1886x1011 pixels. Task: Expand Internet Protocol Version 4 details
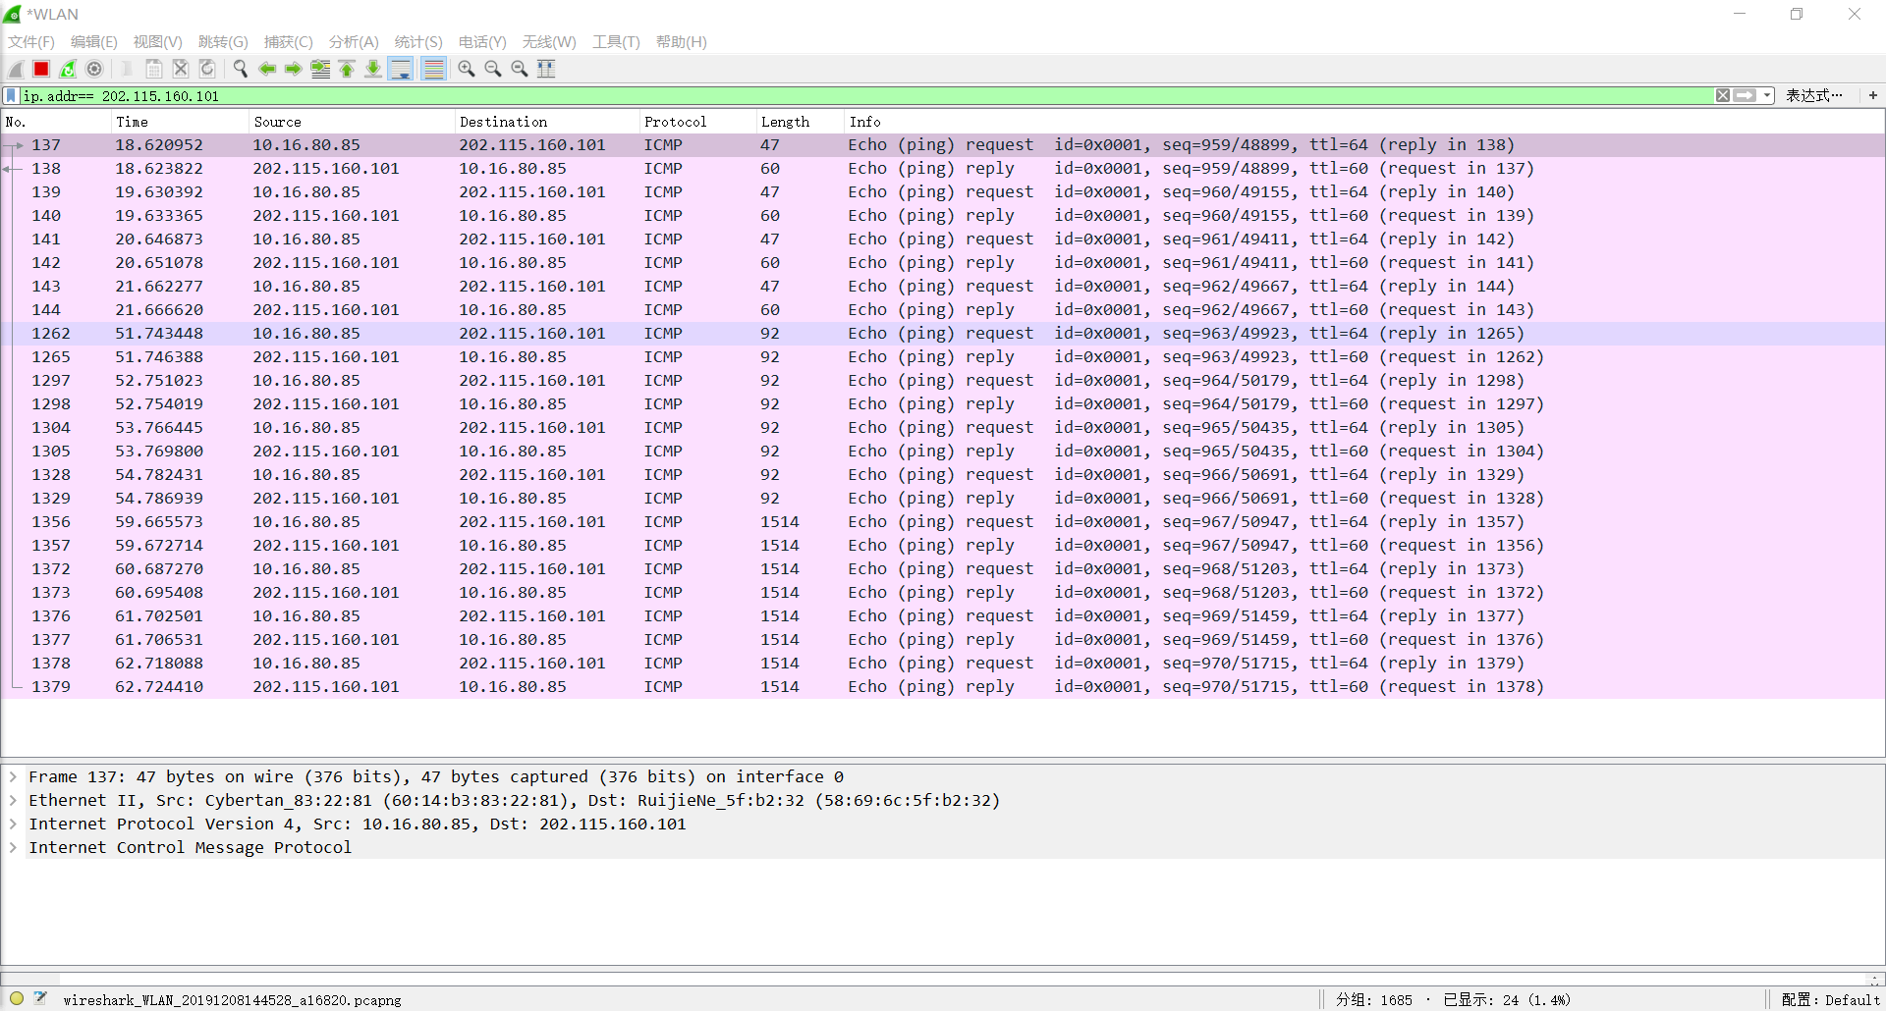13,825
